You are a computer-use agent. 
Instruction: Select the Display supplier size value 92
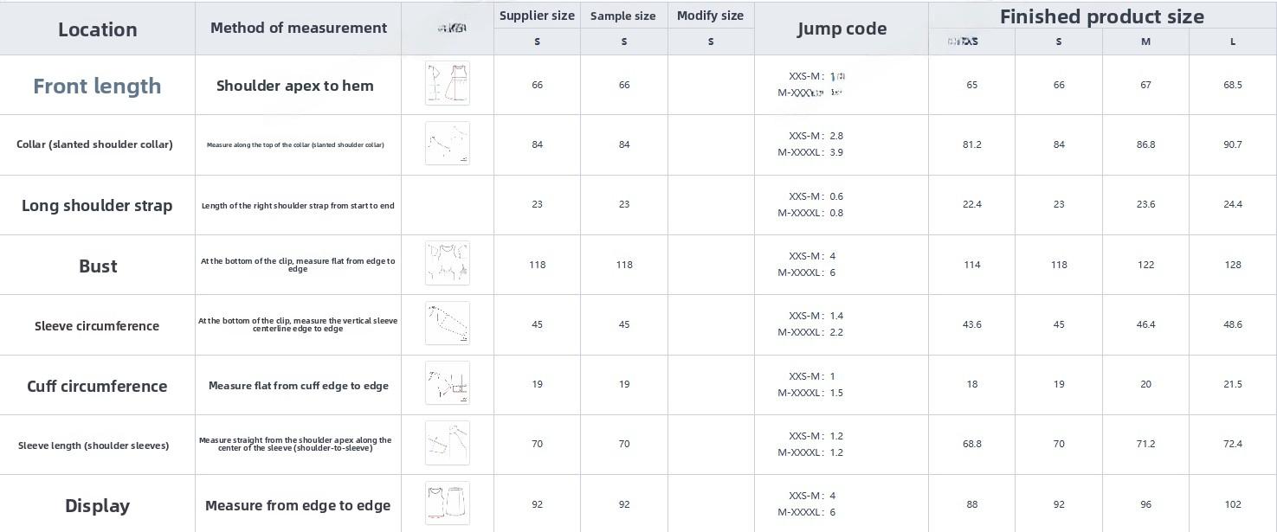(x=537, y=504)
